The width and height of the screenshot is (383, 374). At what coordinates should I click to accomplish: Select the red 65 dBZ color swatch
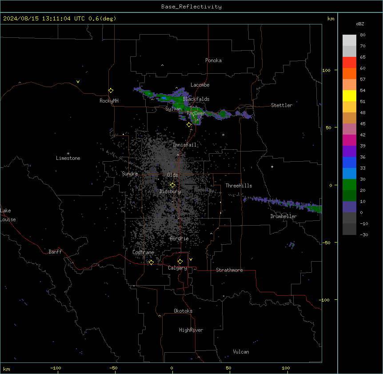tap(349, 62)
